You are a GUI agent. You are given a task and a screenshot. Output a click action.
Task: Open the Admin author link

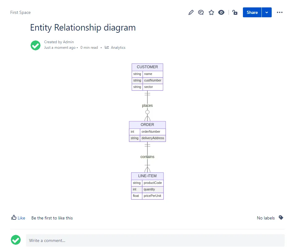68,42
